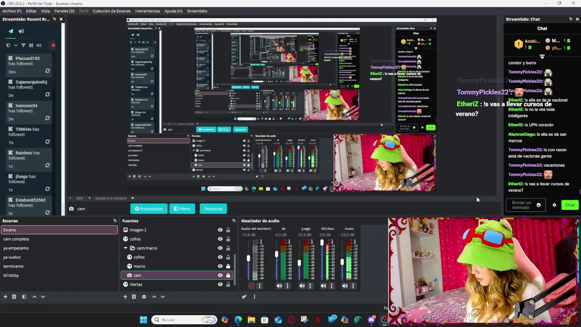Click the megaphone announcements icon
This screenshot has height=327, width=581.
(x=21, y=31)
